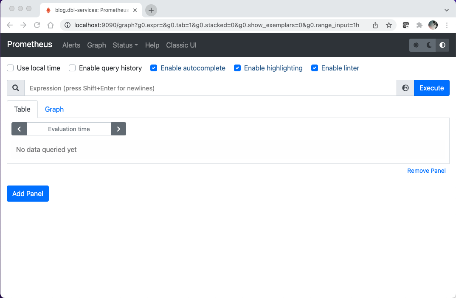Enable query history checkbox
Screen dimensions: 456x298
coord(72,68)
